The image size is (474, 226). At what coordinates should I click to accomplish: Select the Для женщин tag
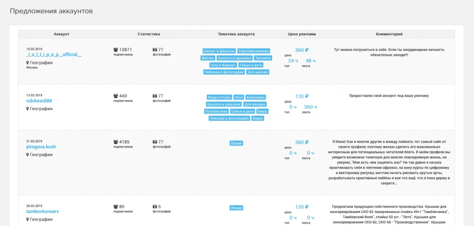[255, 104]
